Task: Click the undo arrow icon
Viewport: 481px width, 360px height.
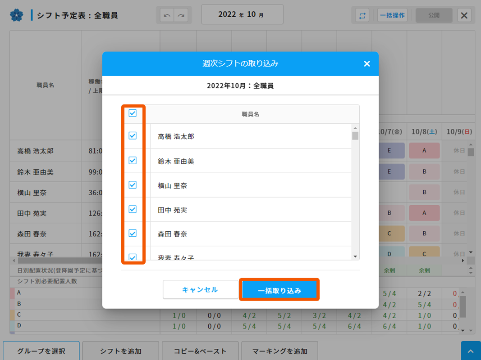Action: point(167,15)
